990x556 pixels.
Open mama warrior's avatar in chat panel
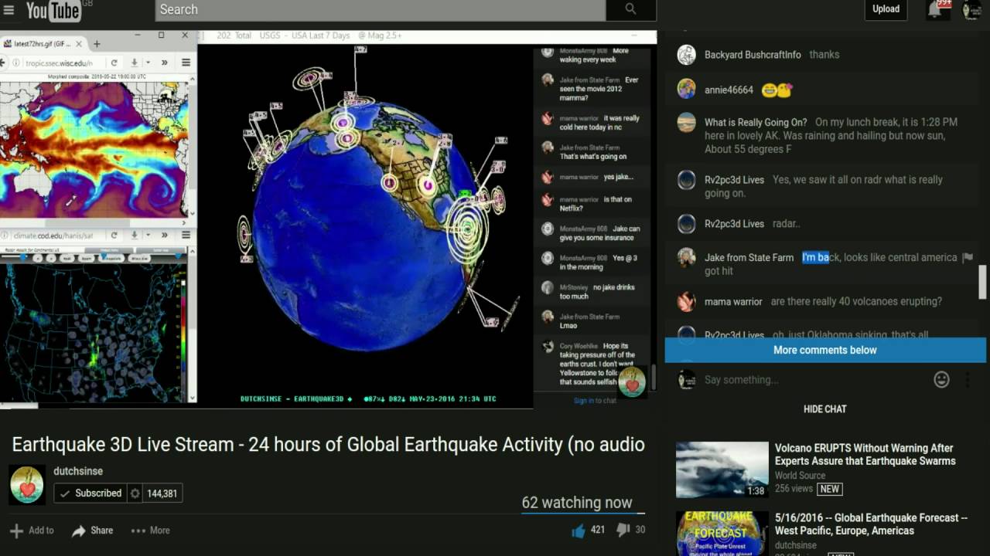[687, 301]
